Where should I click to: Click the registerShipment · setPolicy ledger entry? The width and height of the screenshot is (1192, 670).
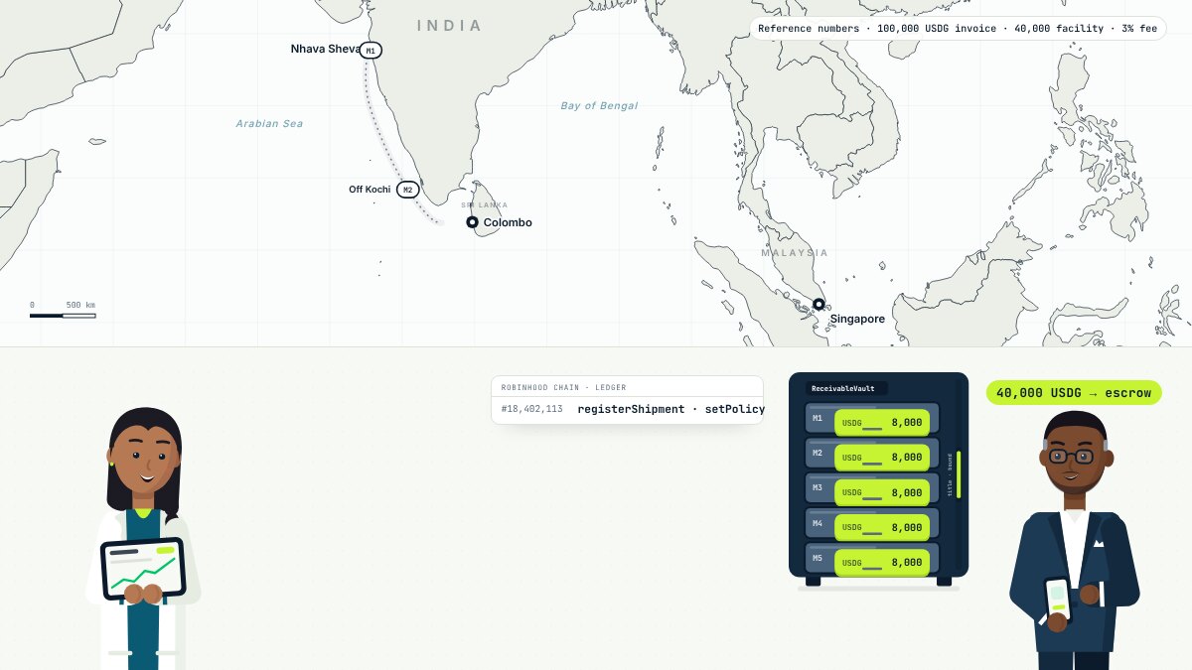[x=671, y=409]
